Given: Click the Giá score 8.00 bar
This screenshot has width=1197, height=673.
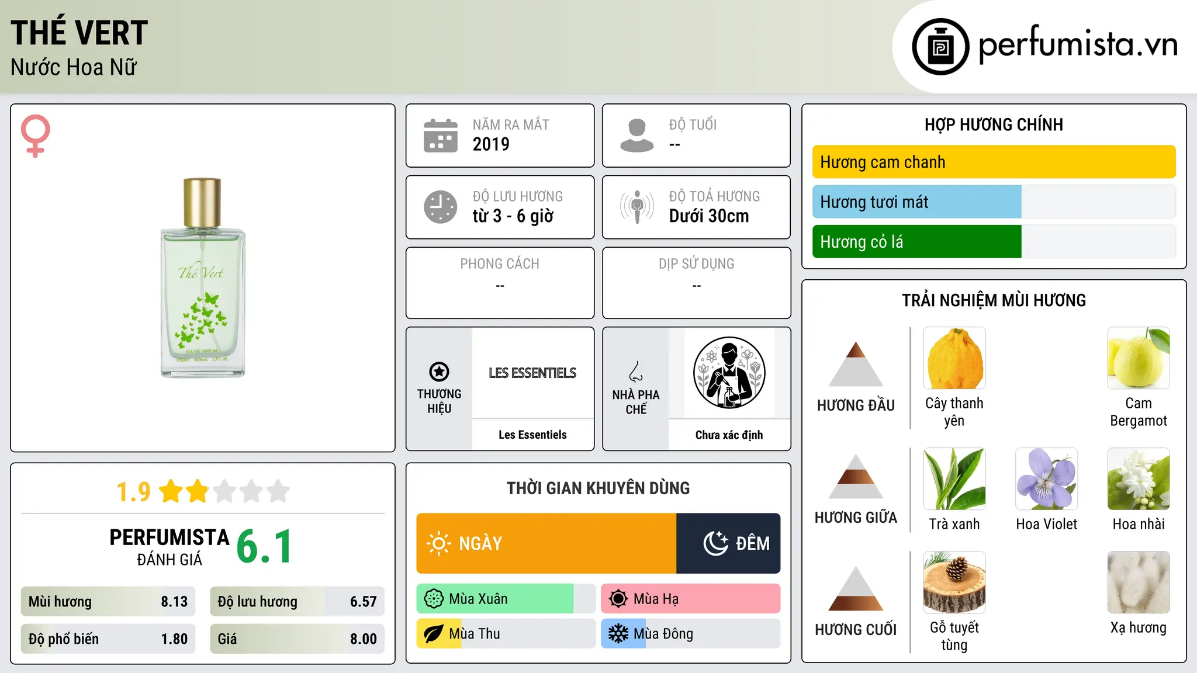Looking at the screenshot, I should pos(297,639).
